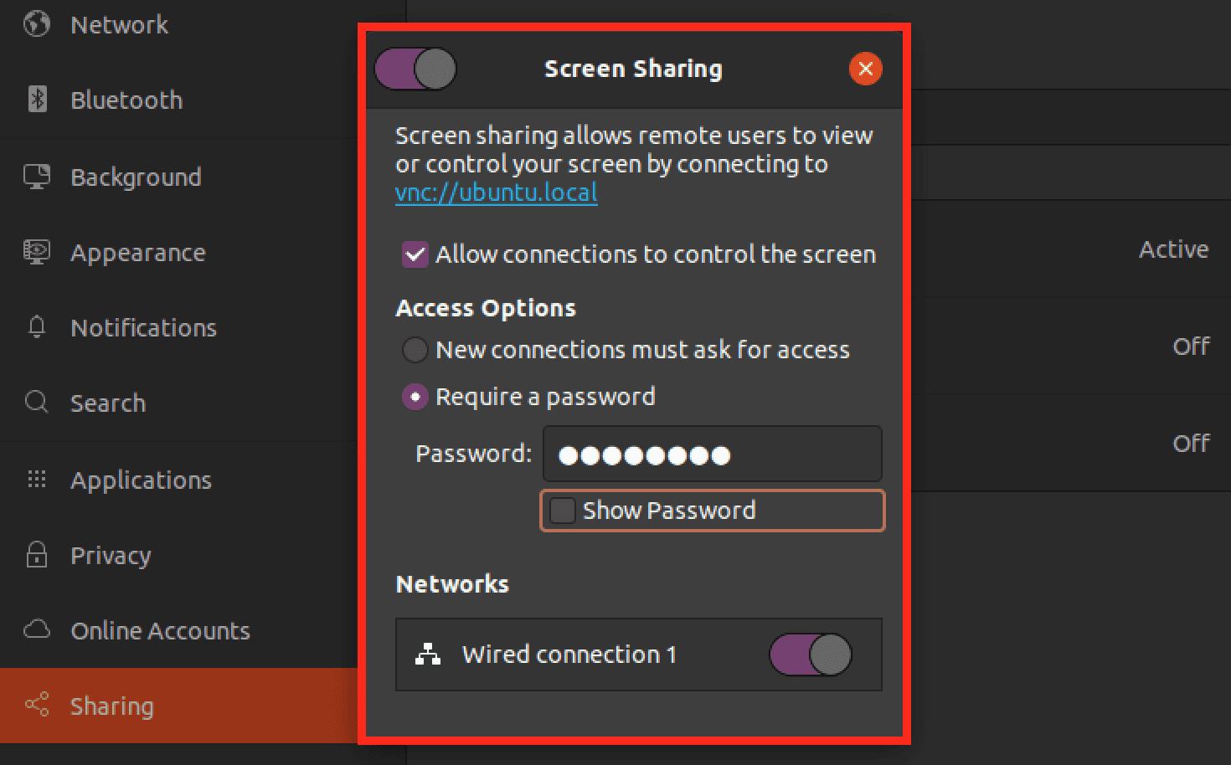This screenshot has width=1231, height=765.
Task: Close the Screen Sharing dialog
Action: [865, 69]
